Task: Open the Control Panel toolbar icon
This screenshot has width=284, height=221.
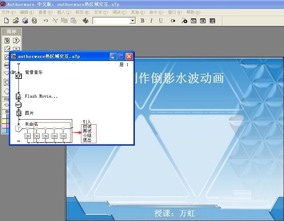Action: [184, 21]
